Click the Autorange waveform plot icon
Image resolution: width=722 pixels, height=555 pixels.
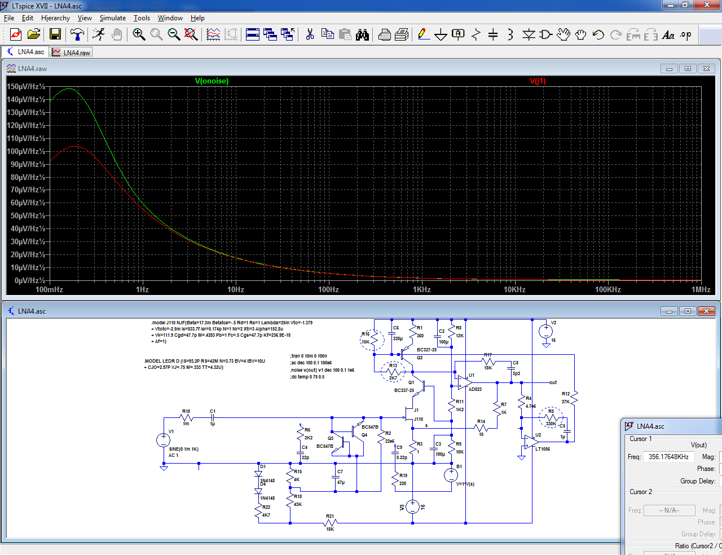[213, 34]
